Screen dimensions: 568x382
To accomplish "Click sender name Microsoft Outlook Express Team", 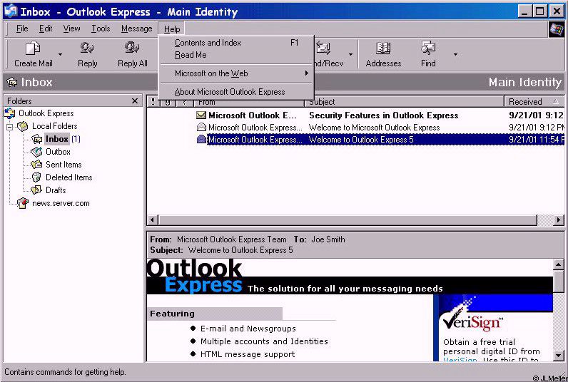I will pos(231,239).
